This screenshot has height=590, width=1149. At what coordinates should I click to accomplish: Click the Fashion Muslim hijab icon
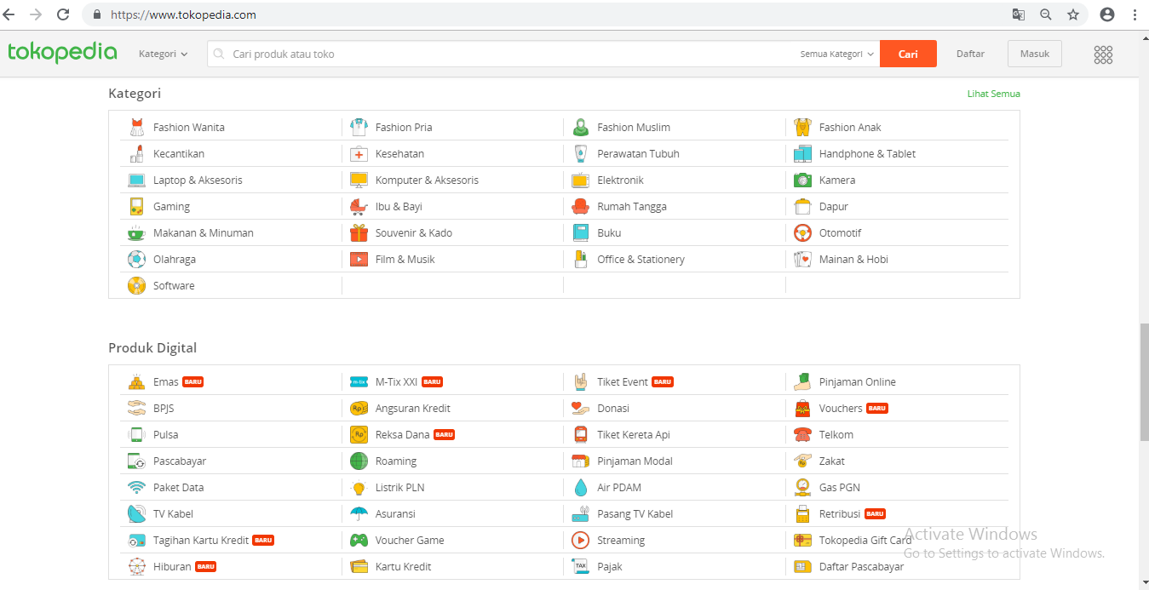(580, 128)
